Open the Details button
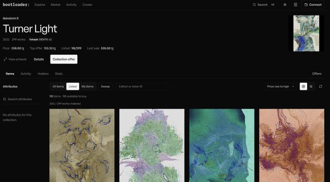This screenshot has width=330, height=182. click(39, 59)
